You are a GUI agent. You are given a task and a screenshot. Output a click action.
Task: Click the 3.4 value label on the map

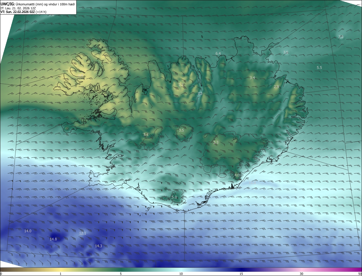252,78
